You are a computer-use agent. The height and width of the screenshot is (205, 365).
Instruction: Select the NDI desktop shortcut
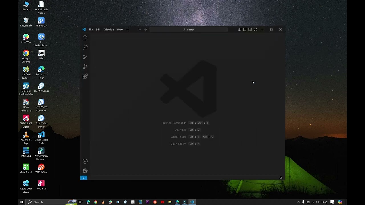click(x=41, y=55)
